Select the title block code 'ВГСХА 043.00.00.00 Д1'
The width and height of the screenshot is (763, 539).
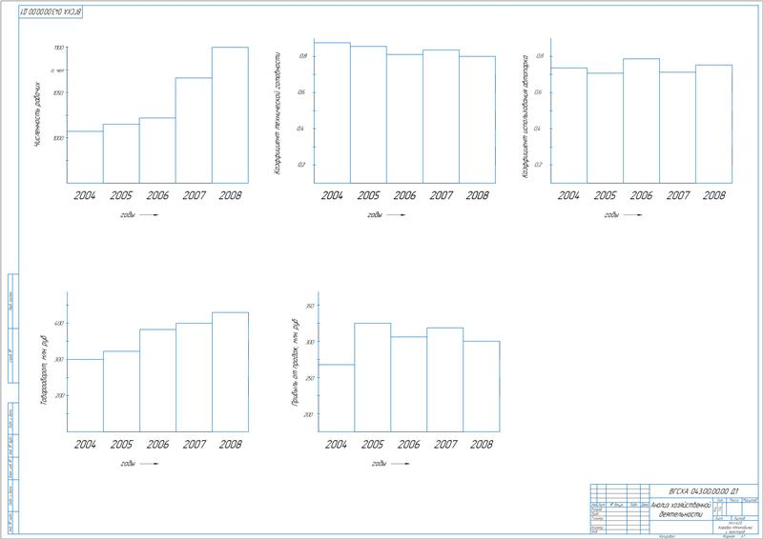click(x=704, y=491)
